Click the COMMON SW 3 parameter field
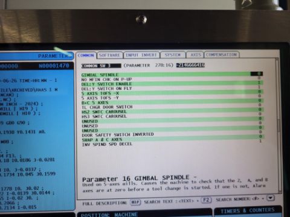 [101, 66]
